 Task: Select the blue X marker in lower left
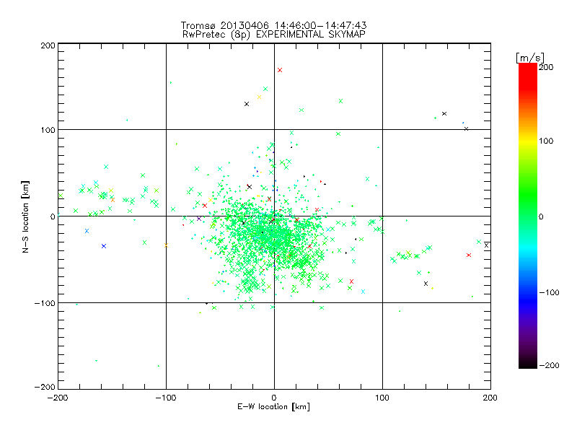click(104, 246)
